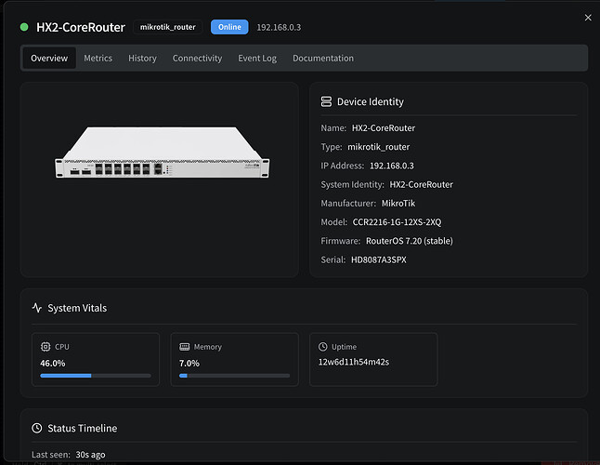Screen dimensions: 600x465
Task: Click the CPU value 46.0%
Action: click(x=53, y=363)
